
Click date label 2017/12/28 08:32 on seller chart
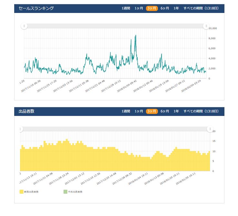[x=122, y=178]
